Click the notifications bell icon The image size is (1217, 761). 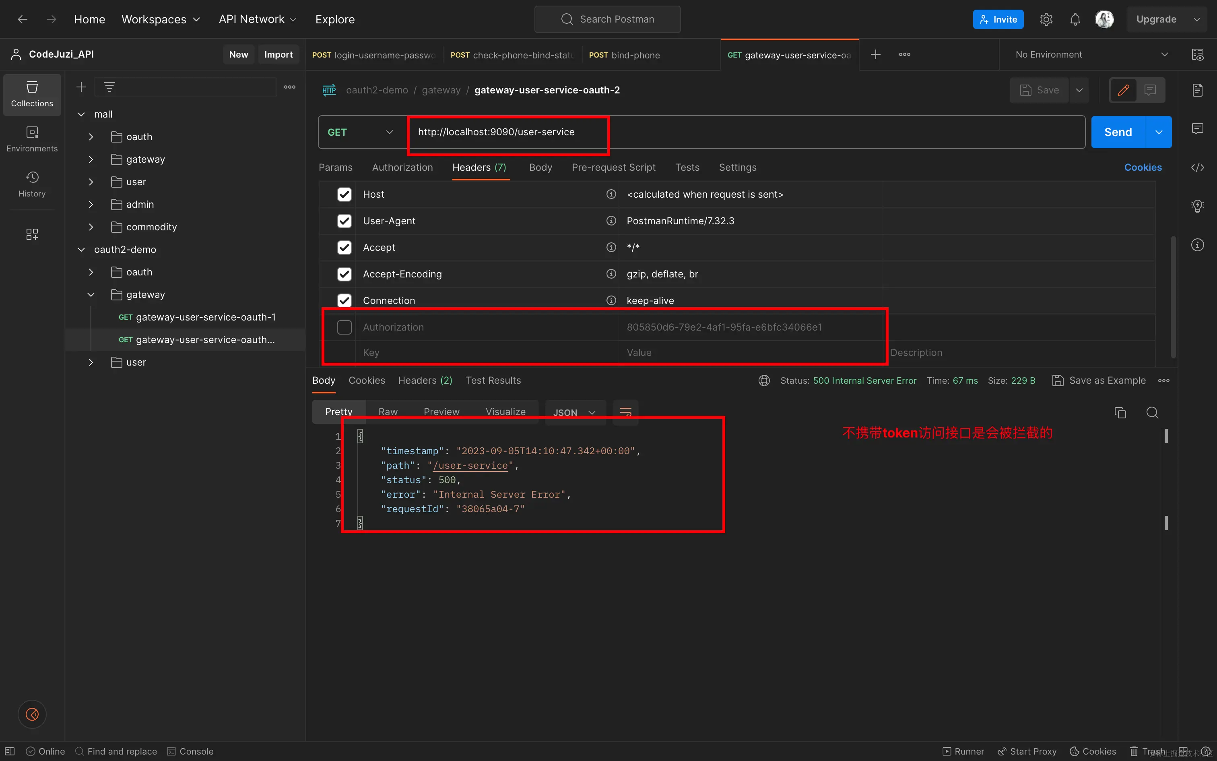[x=1075, y=19]
